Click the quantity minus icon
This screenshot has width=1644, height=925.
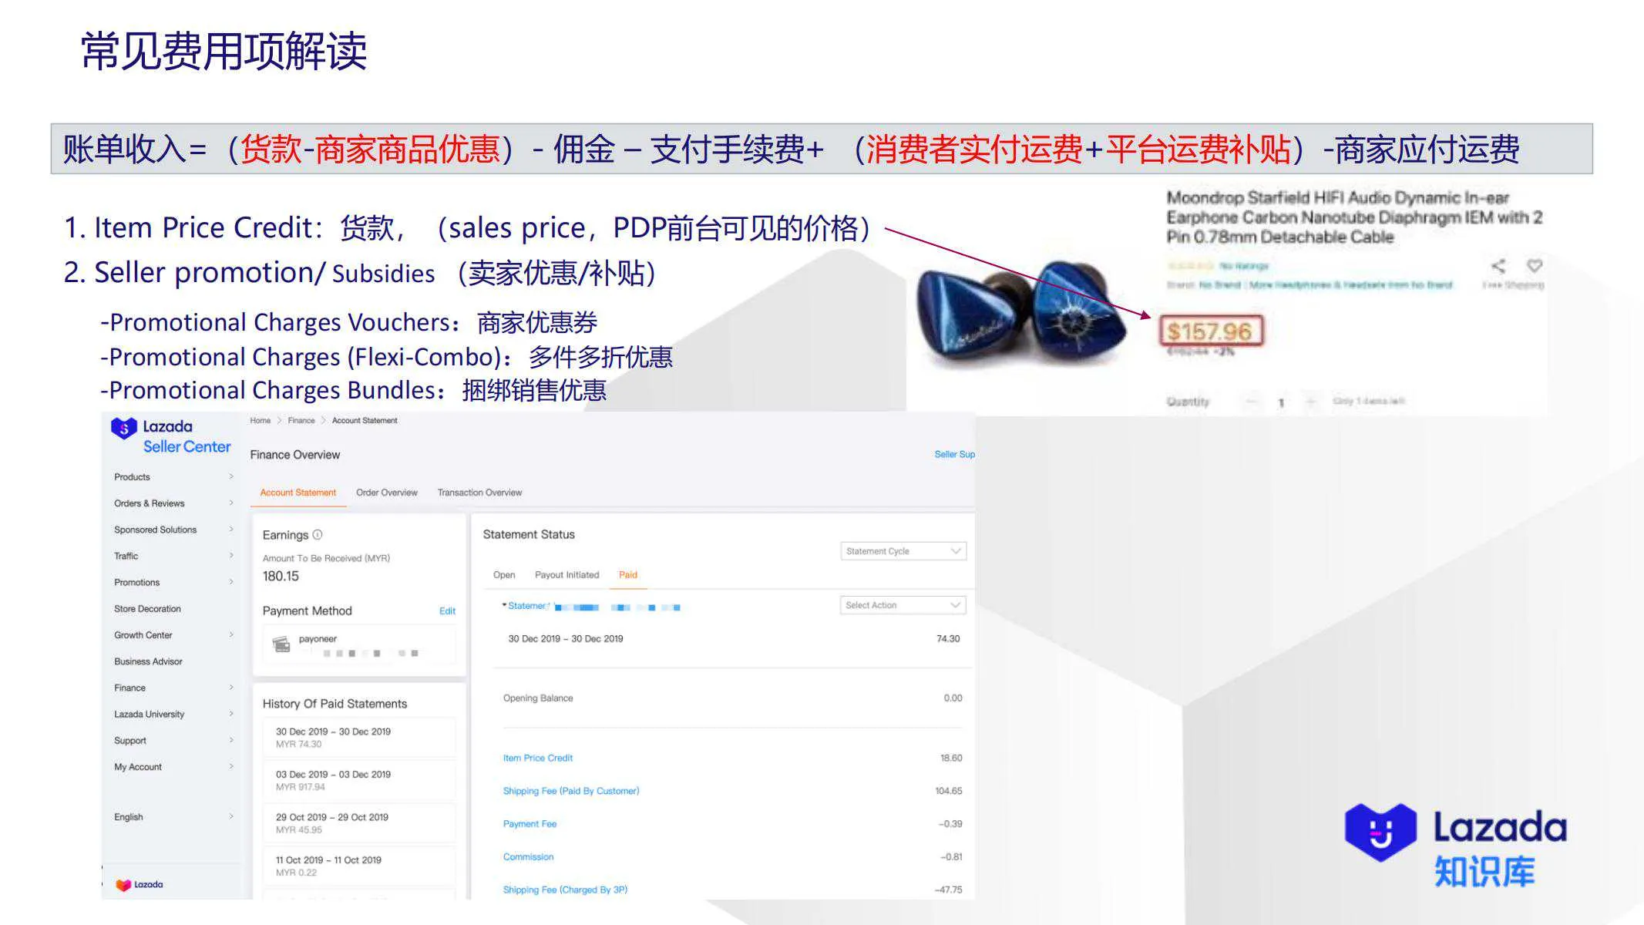pyautogui.click(x=1253, y=402)
